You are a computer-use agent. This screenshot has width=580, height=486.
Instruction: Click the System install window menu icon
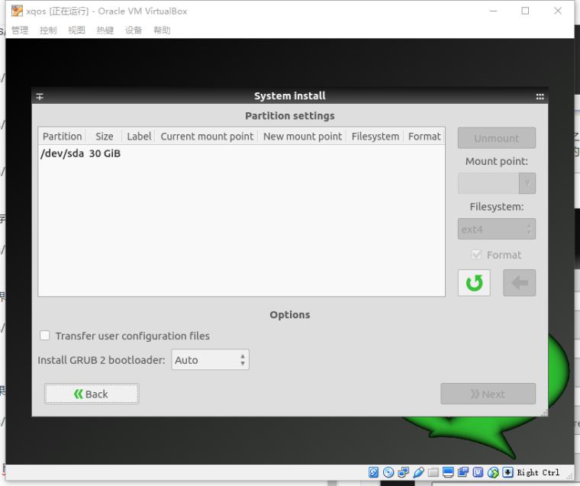40,97
